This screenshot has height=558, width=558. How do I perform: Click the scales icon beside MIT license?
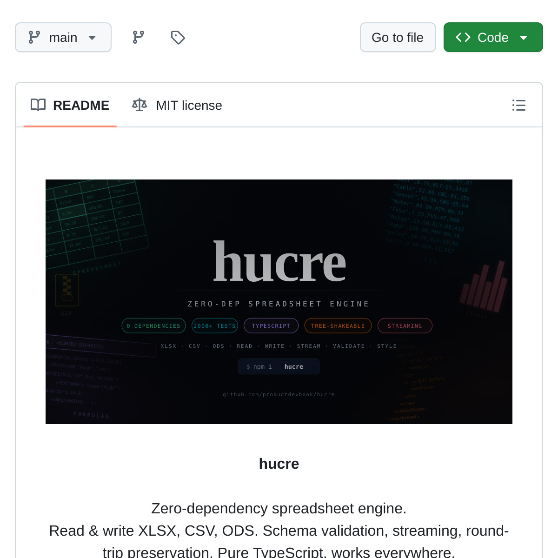[139, 105]
